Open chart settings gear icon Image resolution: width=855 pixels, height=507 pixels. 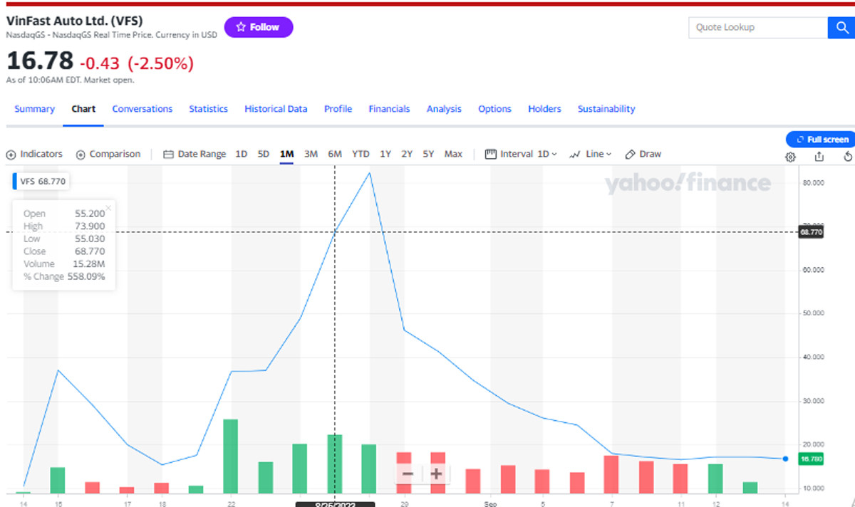(x=790, y=157)
